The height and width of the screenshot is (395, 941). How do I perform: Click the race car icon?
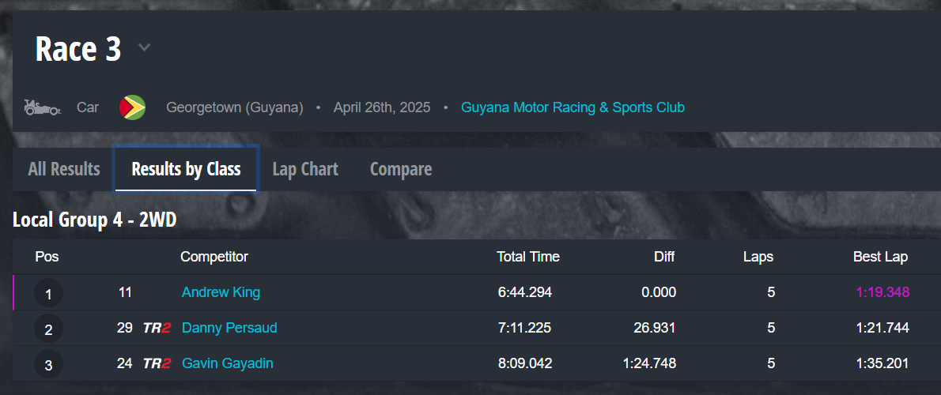click(42, 107)
